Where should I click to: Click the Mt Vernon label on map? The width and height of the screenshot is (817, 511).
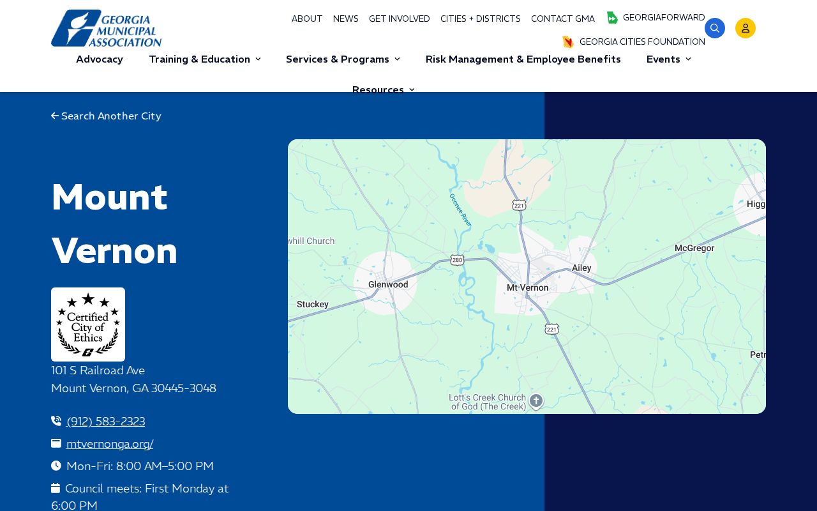pos(528,287)
